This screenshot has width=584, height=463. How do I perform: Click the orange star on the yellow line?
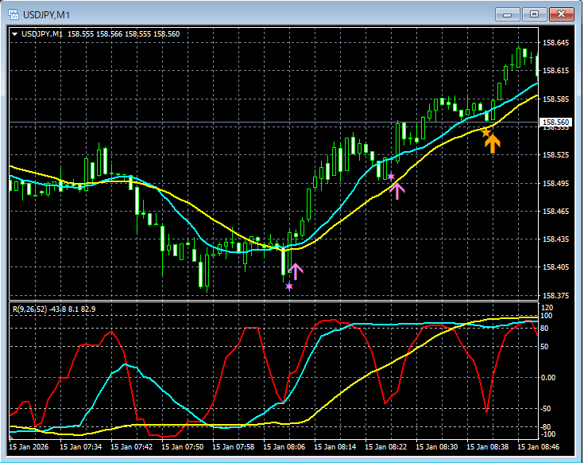coord(485,132)
